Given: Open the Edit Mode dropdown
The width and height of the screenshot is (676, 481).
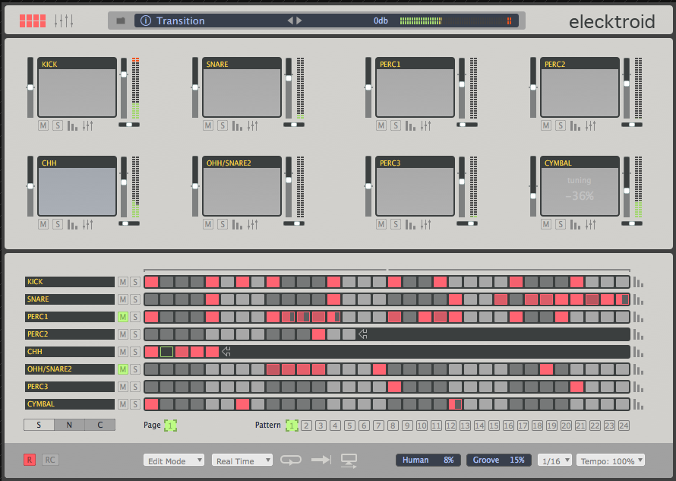Looking at the screenshot, I should click(x=173, y=460).
